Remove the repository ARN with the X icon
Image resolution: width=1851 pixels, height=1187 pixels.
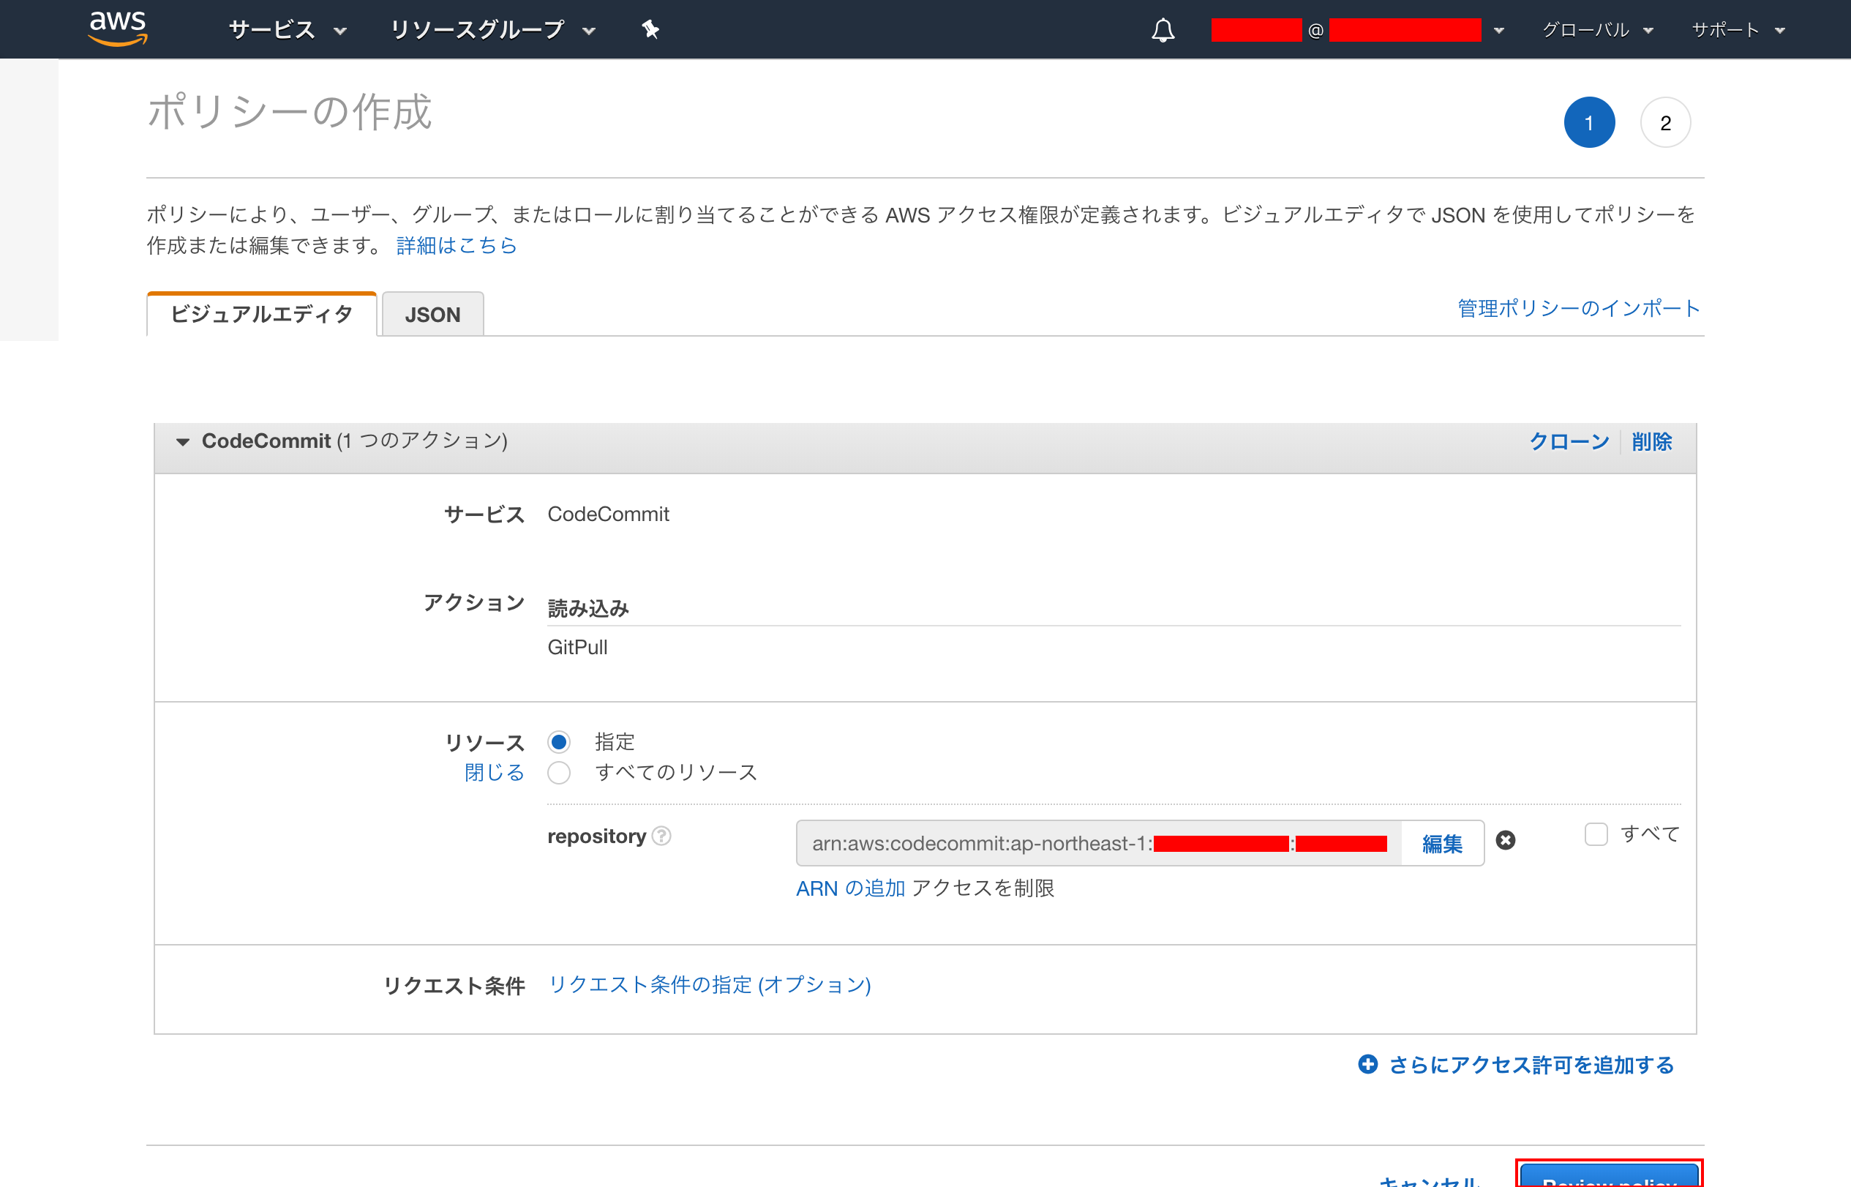[1505, 840]
